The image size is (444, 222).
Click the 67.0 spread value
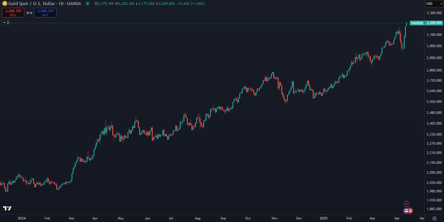click(x=29, y=13)
